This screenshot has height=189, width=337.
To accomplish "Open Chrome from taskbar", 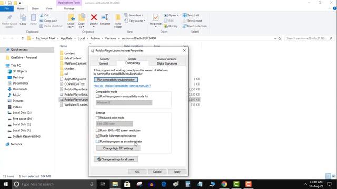I will coord(224,184).
